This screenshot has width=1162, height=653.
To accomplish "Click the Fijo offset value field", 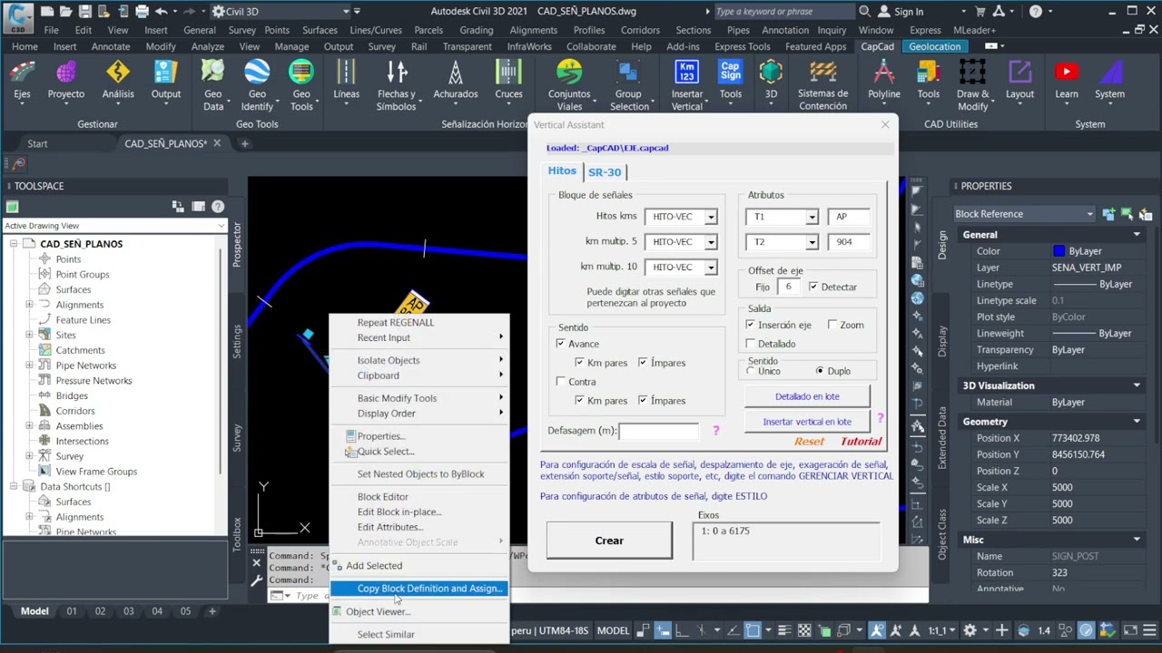I will [x=790, y=287].
